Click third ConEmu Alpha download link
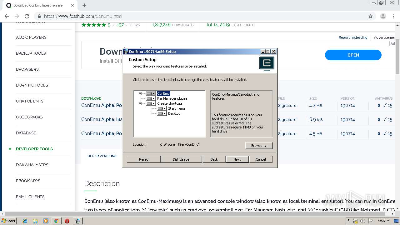400x225 pixels. pos(102,133)
